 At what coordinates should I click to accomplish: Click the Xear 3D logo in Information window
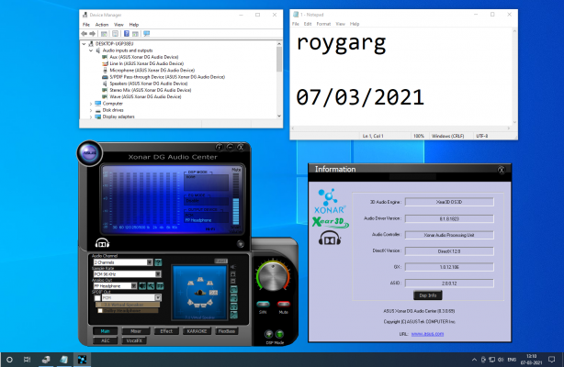click(330, 222)
